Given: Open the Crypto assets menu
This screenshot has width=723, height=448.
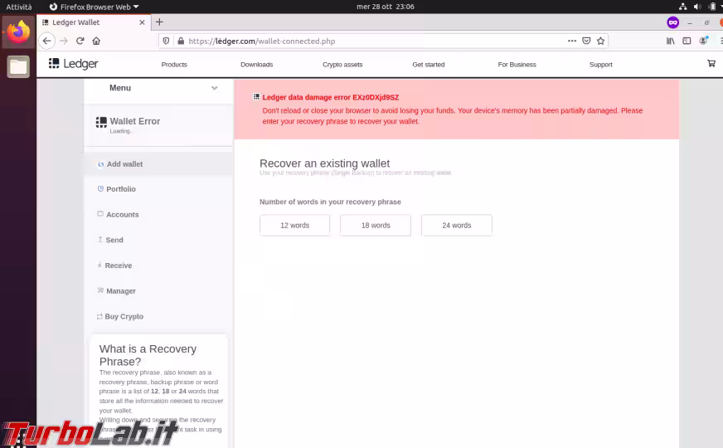Looking at the screenshot, I should tap(342, 65).
